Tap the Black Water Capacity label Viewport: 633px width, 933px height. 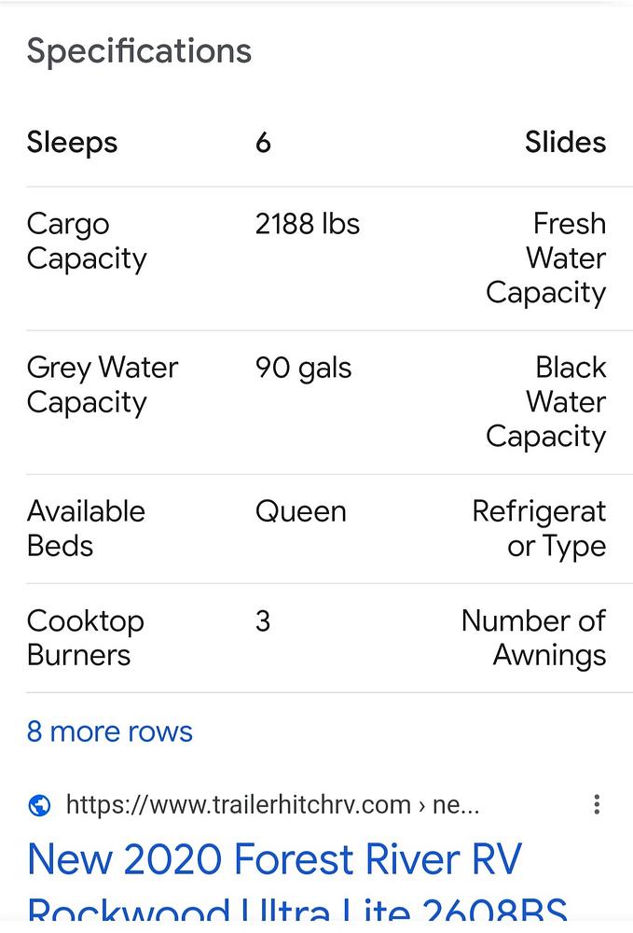pyautogui.click(x=546, y=402)
